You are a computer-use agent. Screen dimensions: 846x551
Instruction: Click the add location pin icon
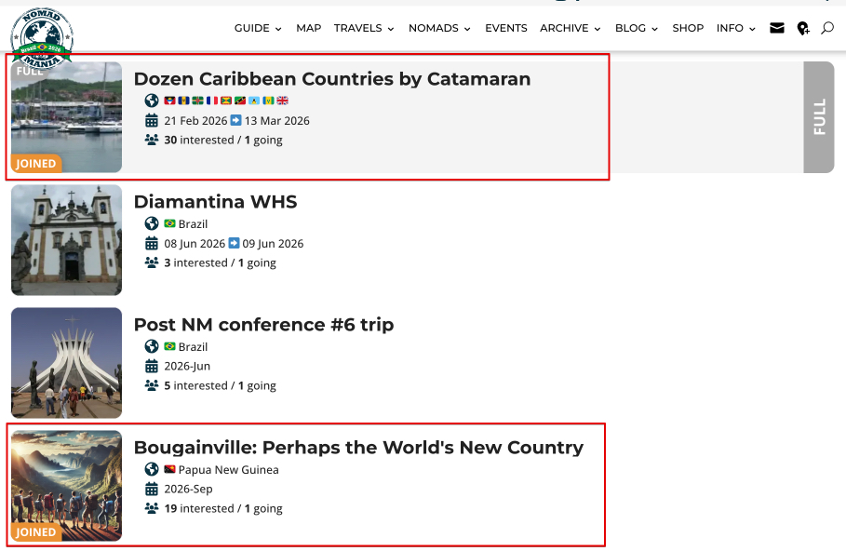(x=803, y=29)
